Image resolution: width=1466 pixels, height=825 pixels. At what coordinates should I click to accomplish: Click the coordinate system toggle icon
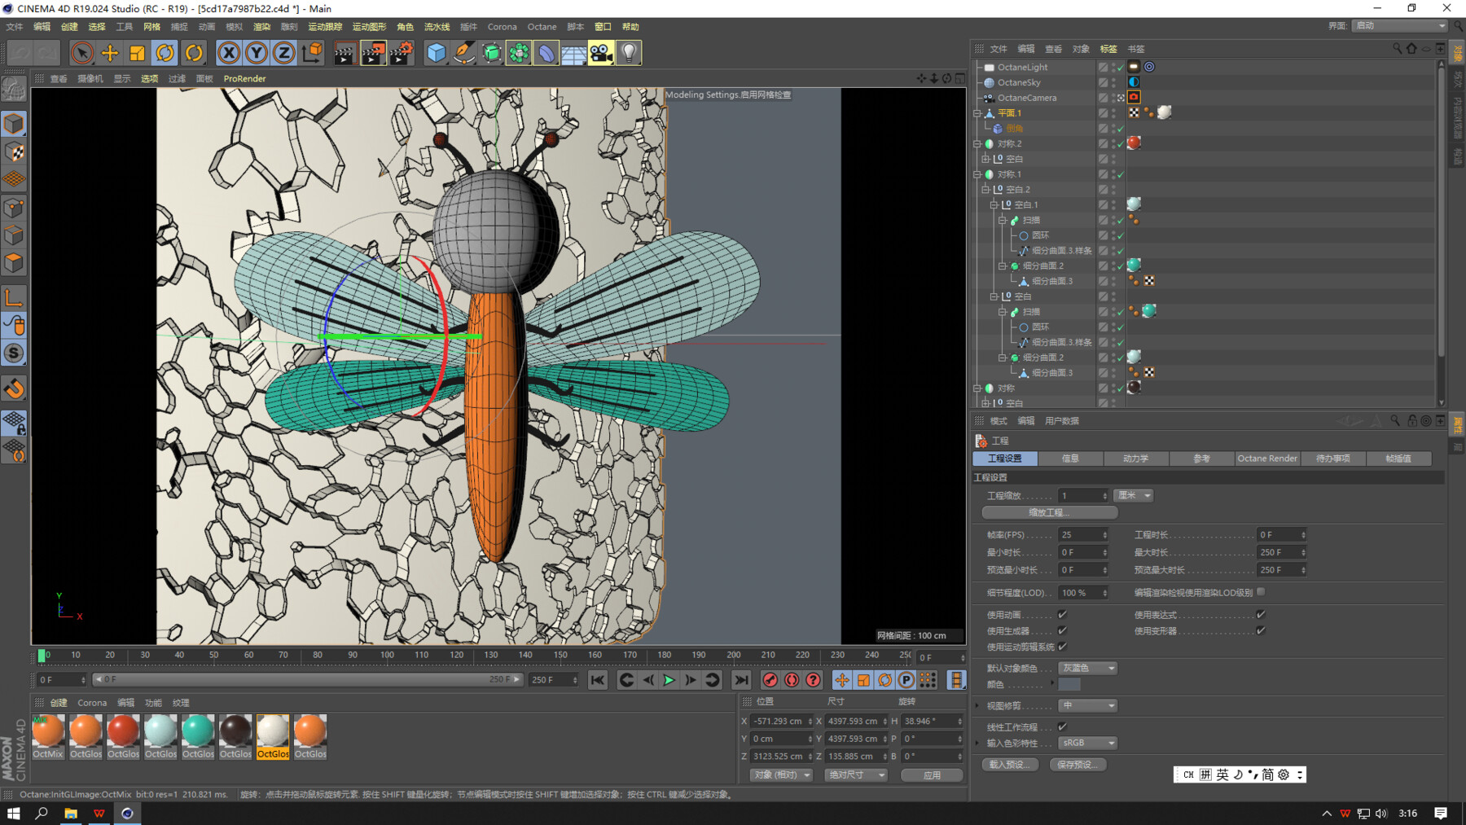312,53
